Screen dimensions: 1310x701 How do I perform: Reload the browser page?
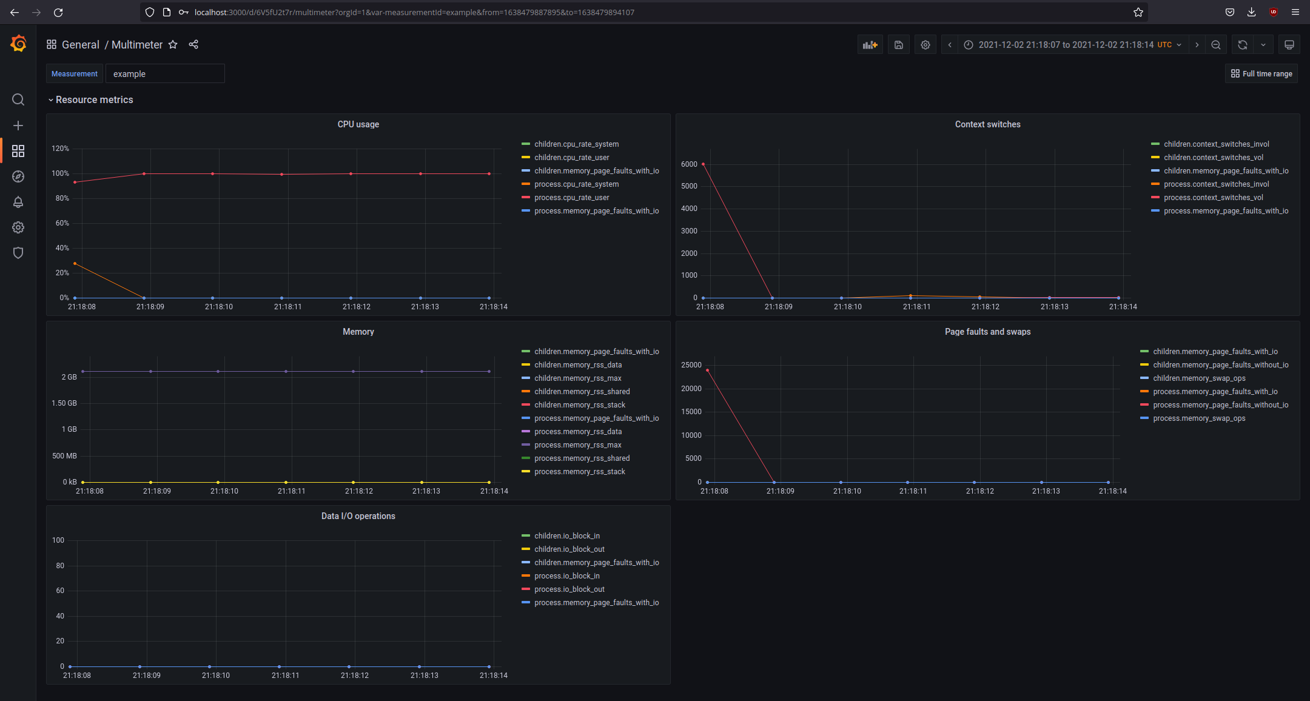[58, 12]
